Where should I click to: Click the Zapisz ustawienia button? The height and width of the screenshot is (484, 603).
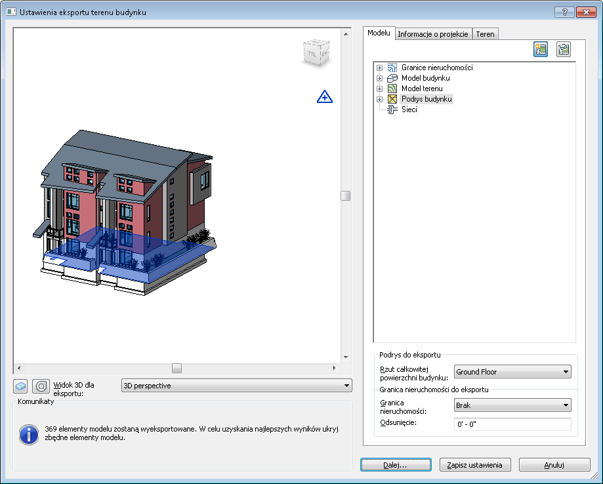coord(475,465)
